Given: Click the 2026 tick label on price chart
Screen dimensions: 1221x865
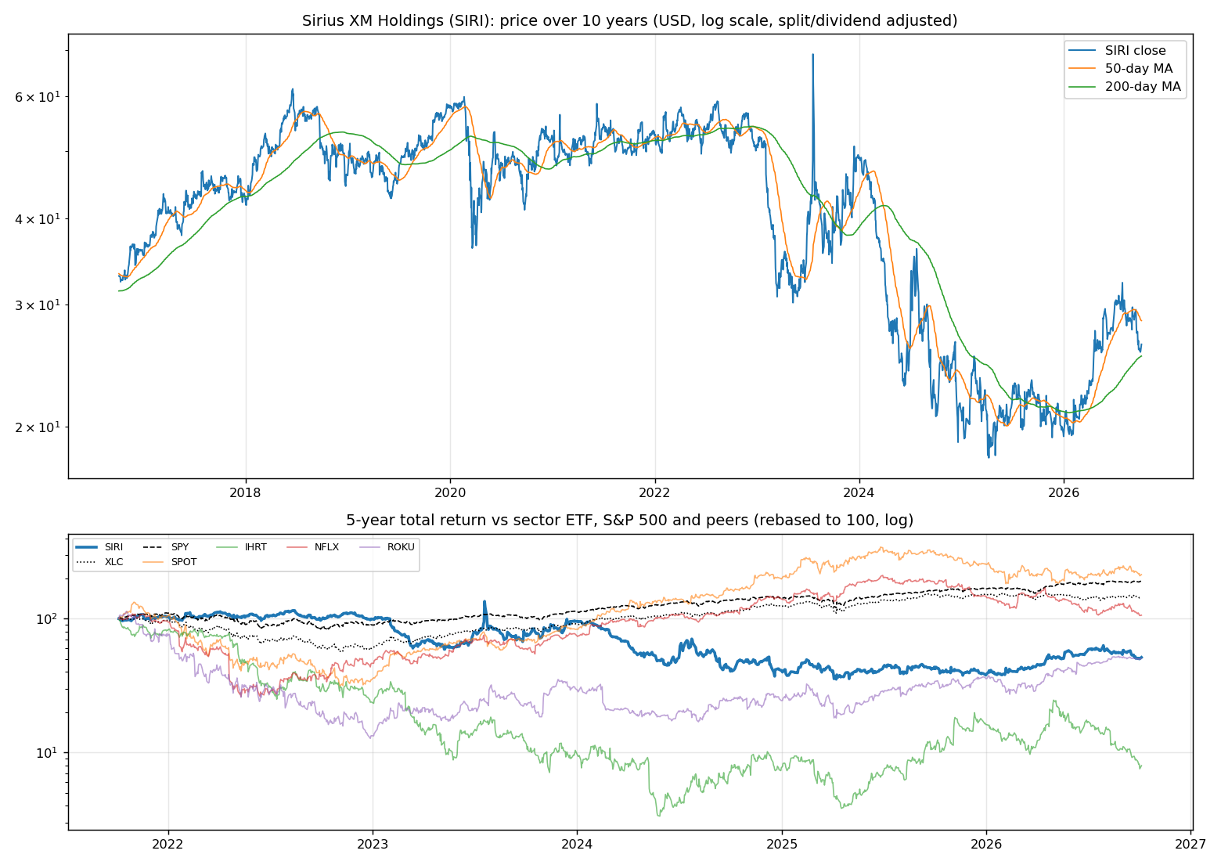Looking at the screenshot, I should coord(1064,492).
